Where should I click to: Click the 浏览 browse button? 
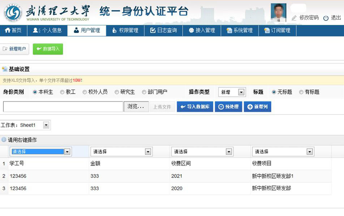[136, 107]
